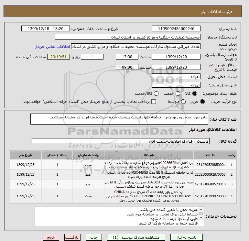
Task: Select the خدمت radio button
Action: [178, 93]
